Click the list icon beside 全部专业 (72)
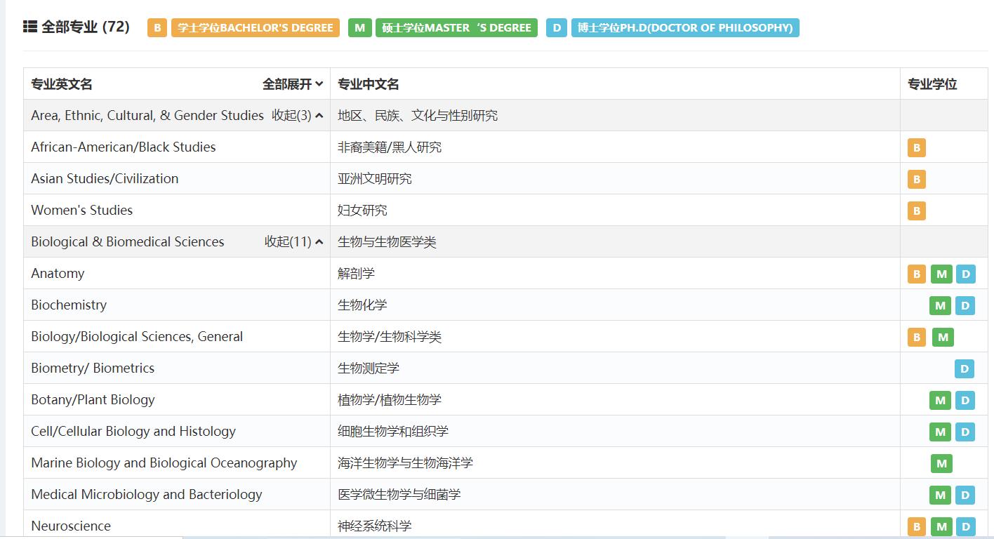This screenshot has width=994, height=539. click(30, 27)
